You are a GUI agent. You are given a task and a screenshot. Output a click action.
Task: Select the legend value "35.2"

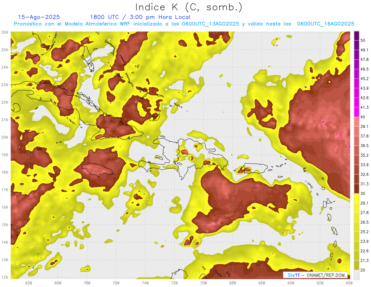tap(365, 155)
